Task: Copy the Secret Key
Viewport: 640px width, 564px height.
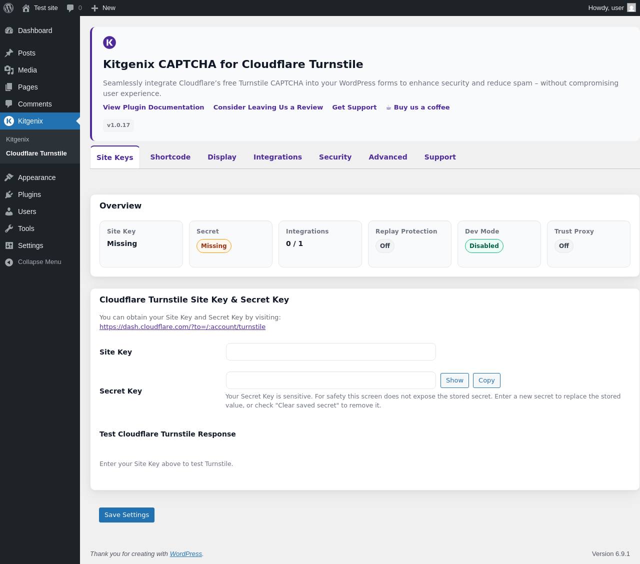Action: pos(486,380)
